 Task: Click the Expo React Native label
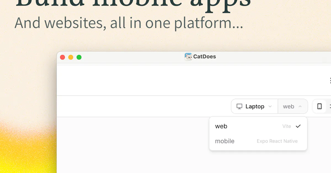[x=277, y=141]
